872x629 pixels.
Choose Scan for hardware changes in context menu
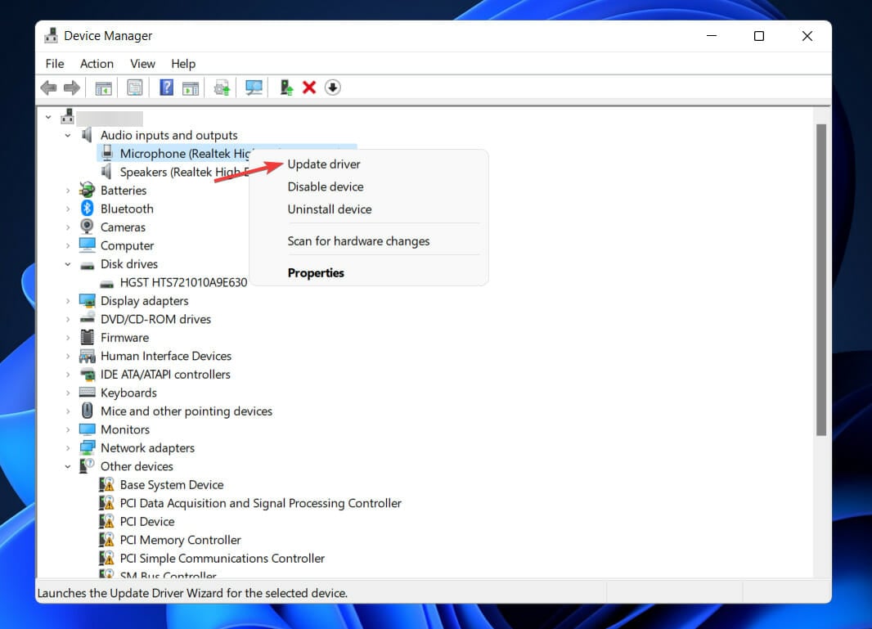[x=358, y=240]
